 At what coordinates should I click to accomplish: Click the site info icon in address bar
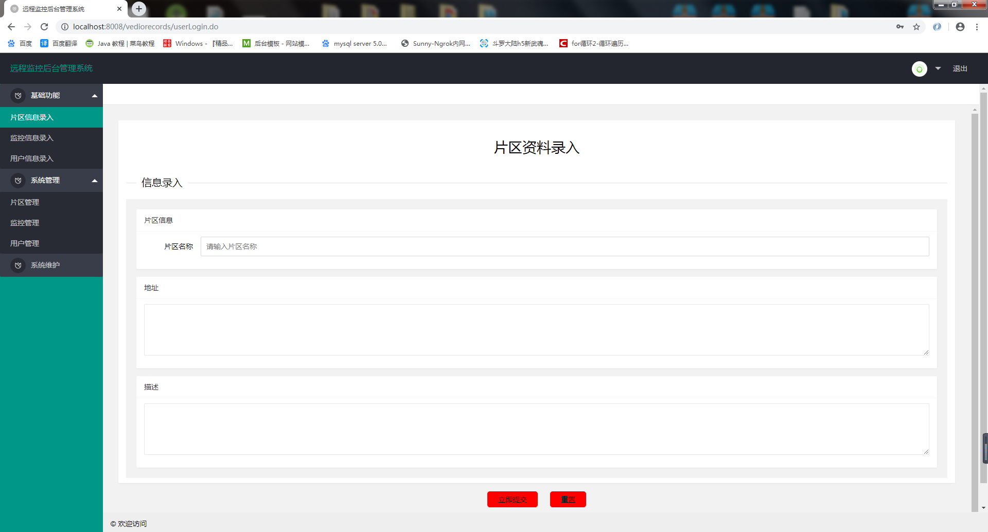tap(65, 27)
